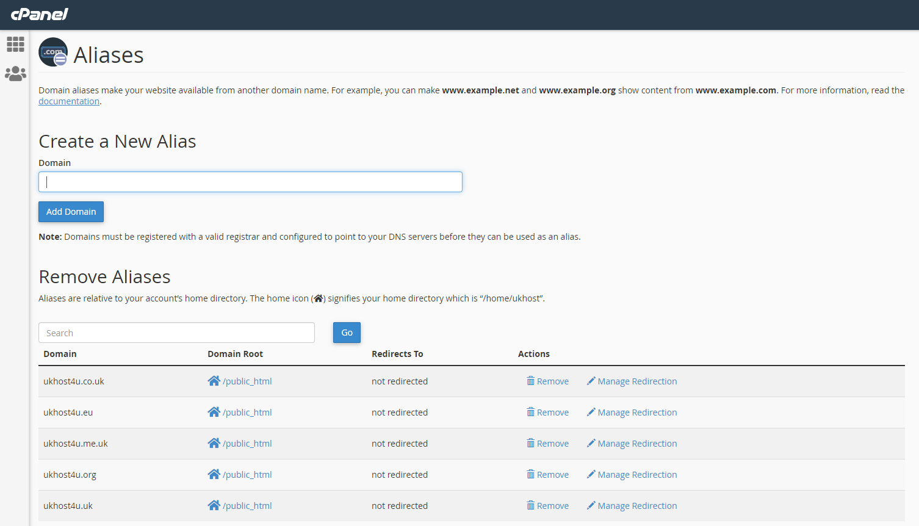919x526 pixels.
Task: Click the trash icon to remove ukhost4u.eu
Action: (x=530, y=412)
